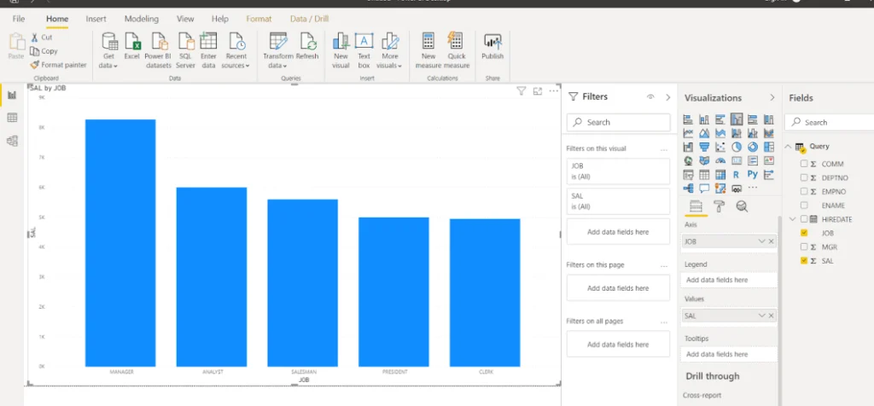This screenshot has height=406, width=874.
Task: Insert the Matrix visual
Action: click(720, 175)
